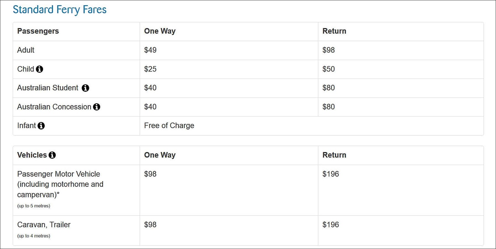Viewport: 496px width, 249px height.
Task: Select the Passengers column header
Action: 38,31
